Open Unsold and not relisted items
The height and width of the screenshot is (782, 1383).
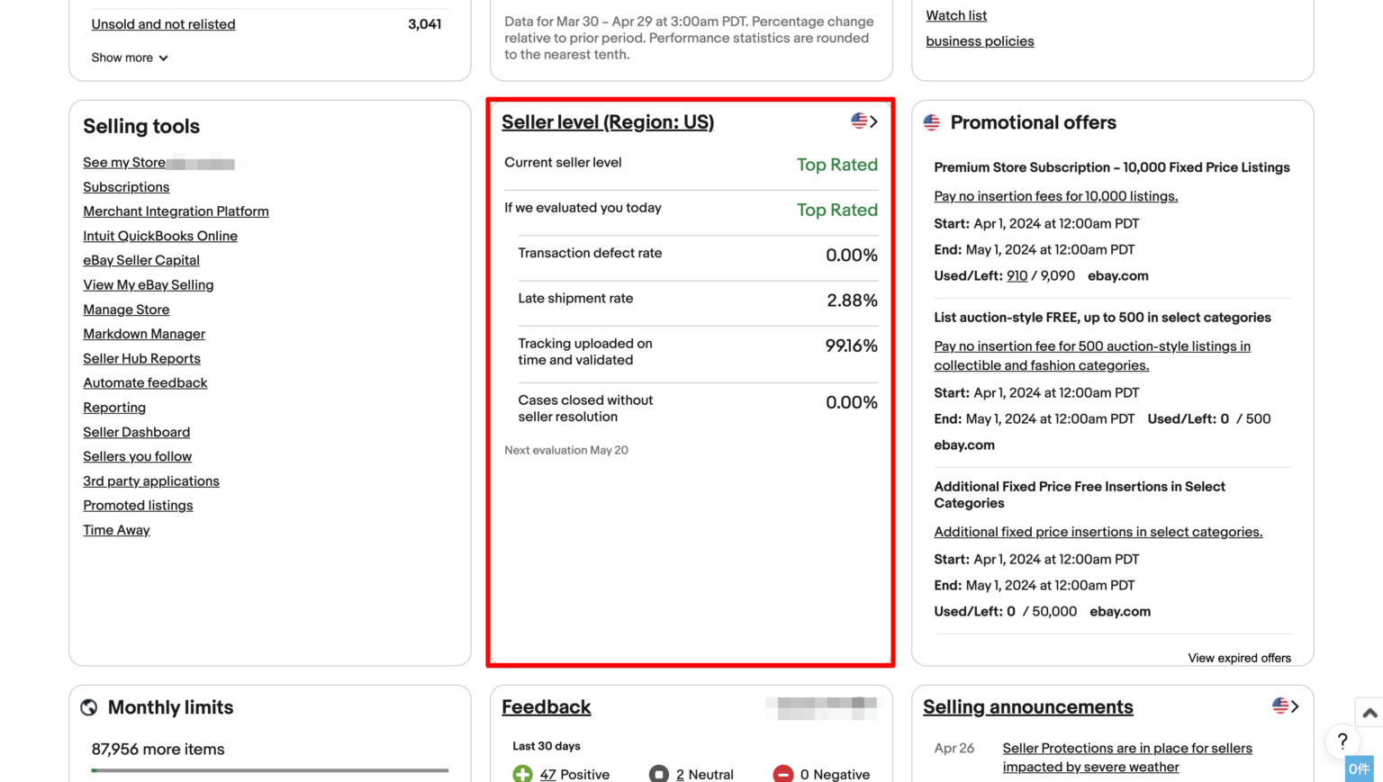[163, 24]
